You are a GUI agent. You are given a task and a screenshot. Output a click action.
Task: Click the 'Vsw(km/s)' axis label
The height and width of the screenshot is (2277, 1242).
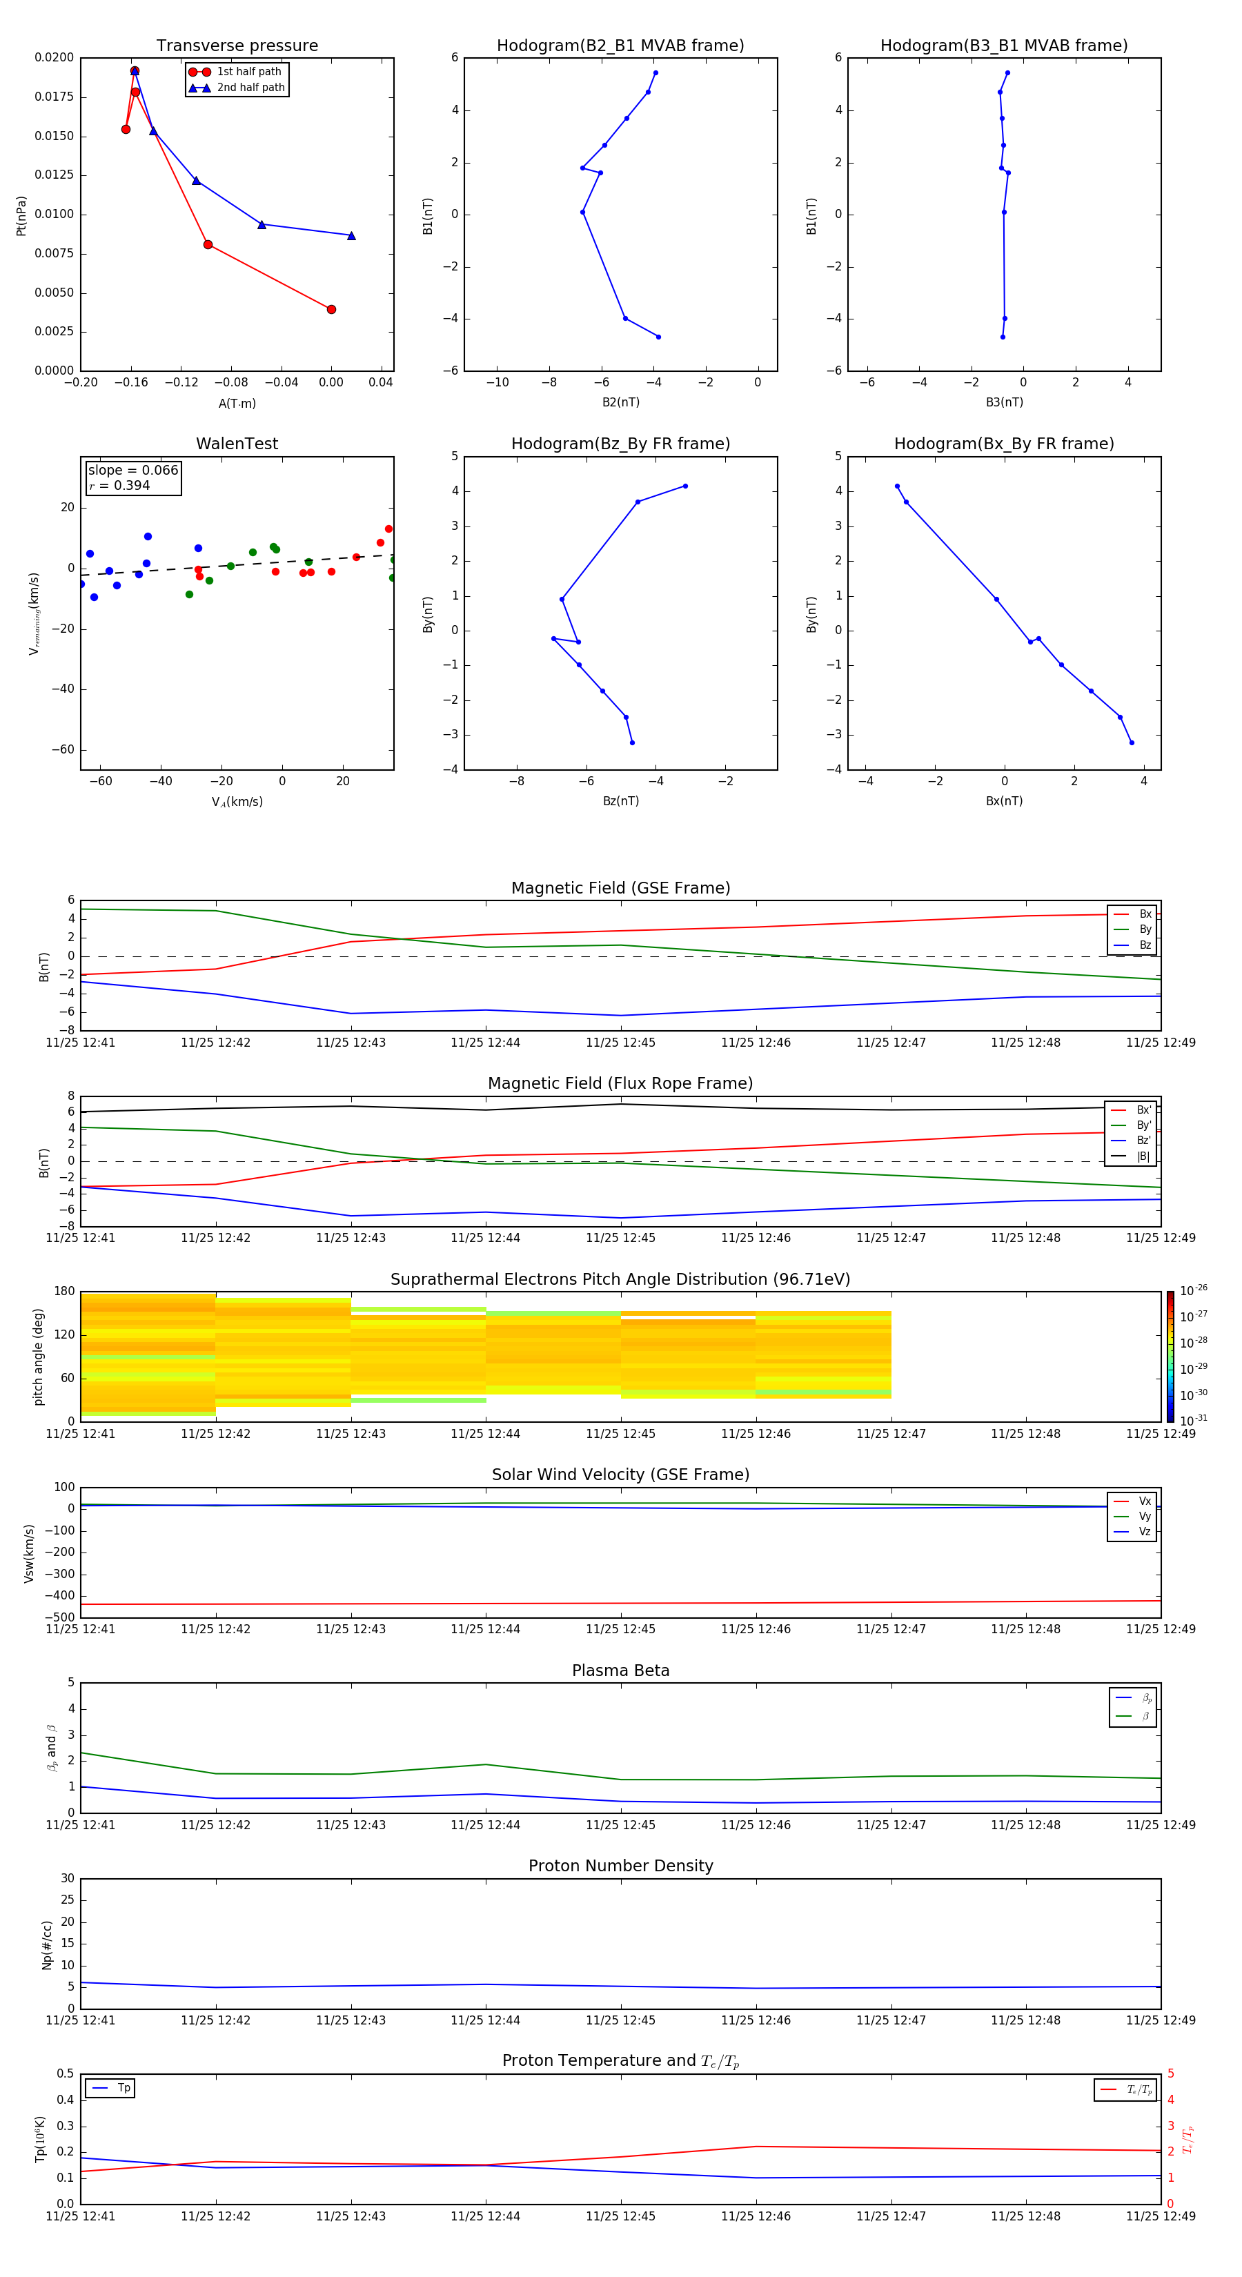coord(29,1553)
